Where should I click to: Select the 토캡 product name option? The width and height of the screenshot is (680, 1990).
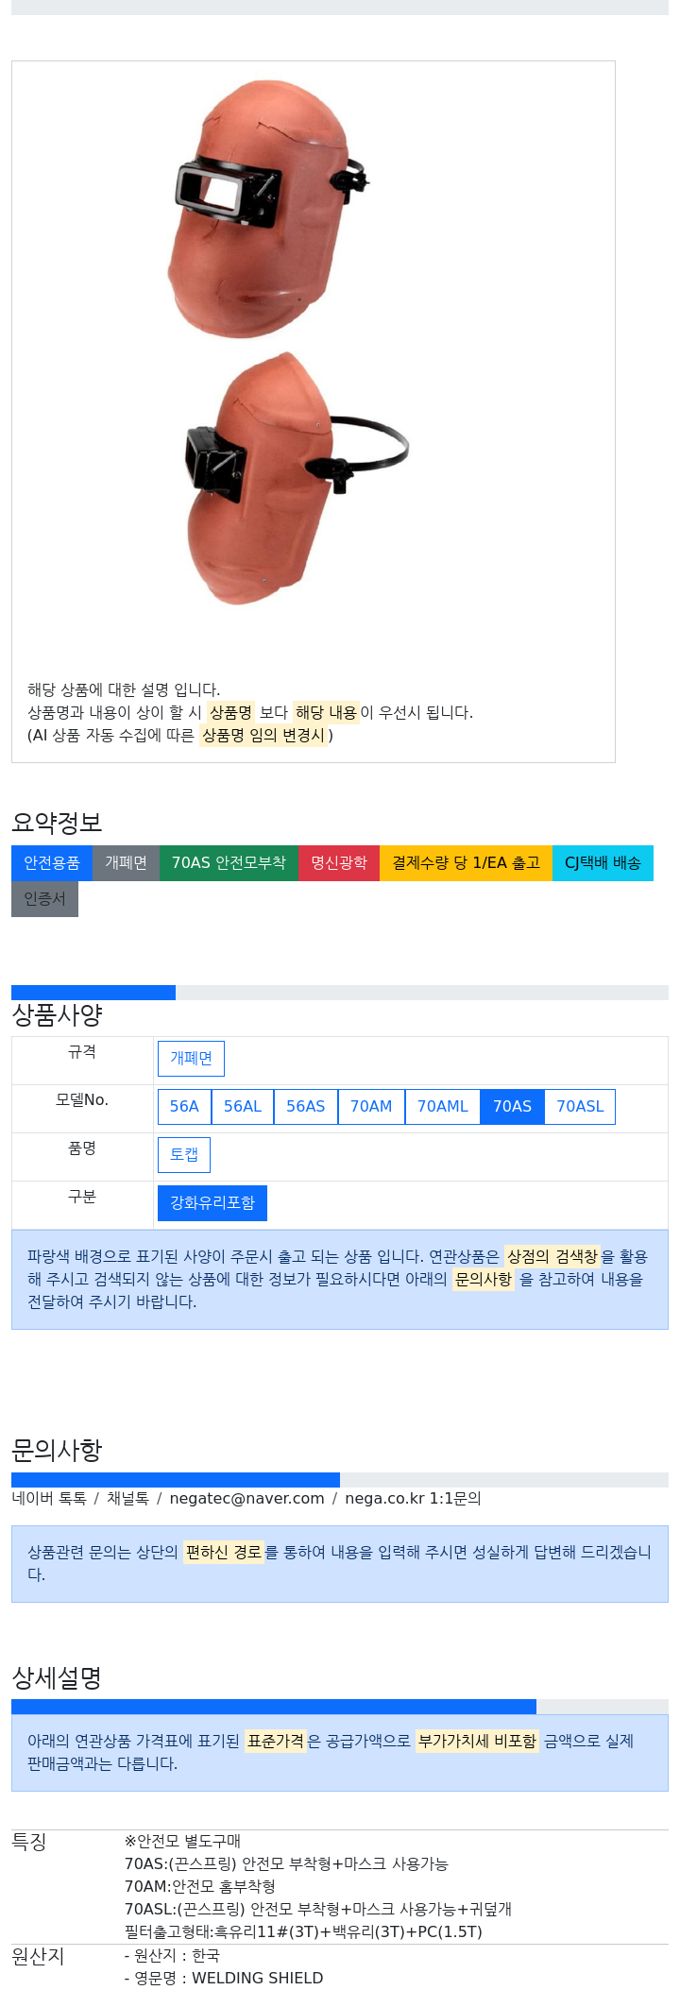pyautogui.click(x=184, y=1155)
